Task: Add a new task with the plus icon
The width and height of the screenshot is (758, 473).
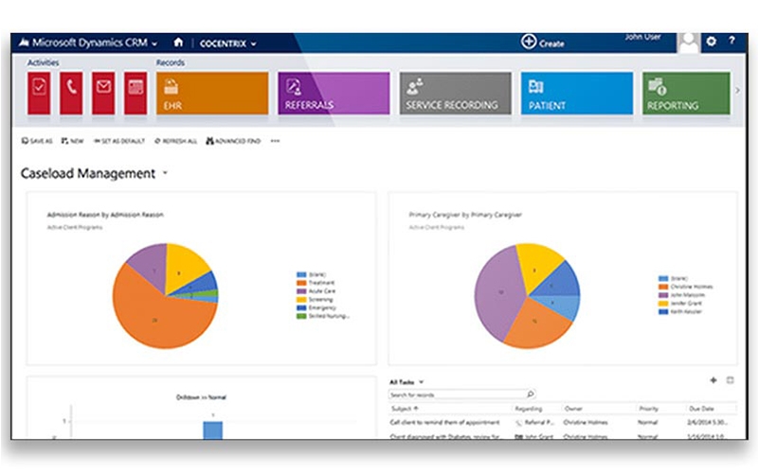Action: click(713, 380)
